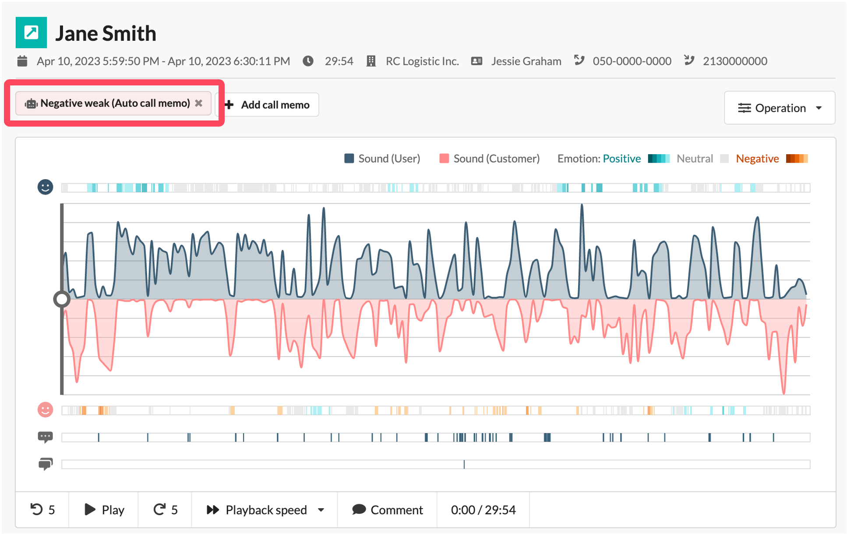
Task: Click the speech bubble keyword track icon
Action: click(x=45, y=437)
